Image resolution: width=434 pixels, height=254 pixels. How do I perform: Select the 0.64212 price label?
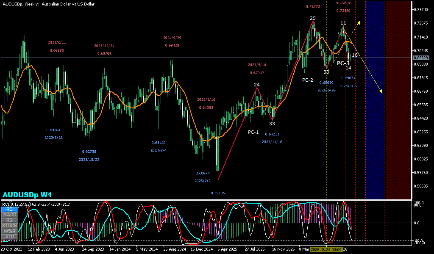pyautogui.click(x=272, y=134)
